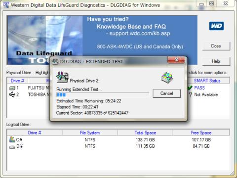Click the 800-ASK-4WDC phone number text
Image resolution: width=237 pixels, height=178 pixels.
click(x=140, y=46)
